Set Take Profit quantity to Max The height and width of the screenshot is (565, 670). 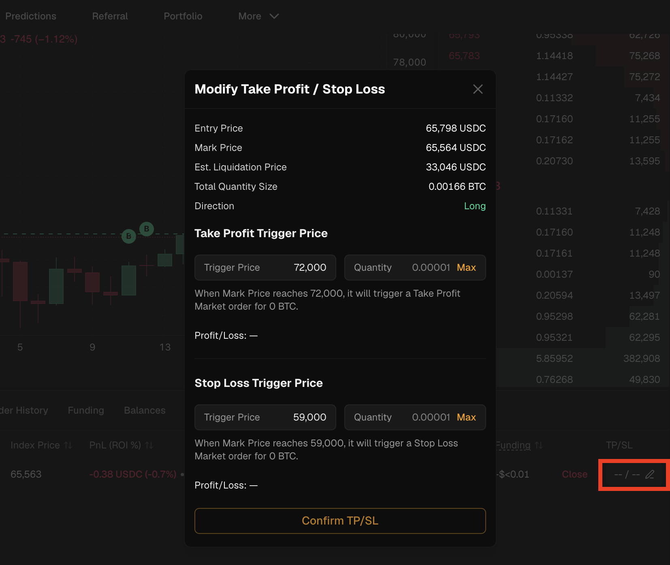[x=466, y=268]
